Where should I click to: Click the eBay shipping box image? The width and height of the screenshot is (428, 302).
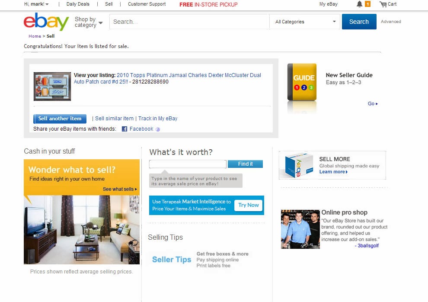299,165
